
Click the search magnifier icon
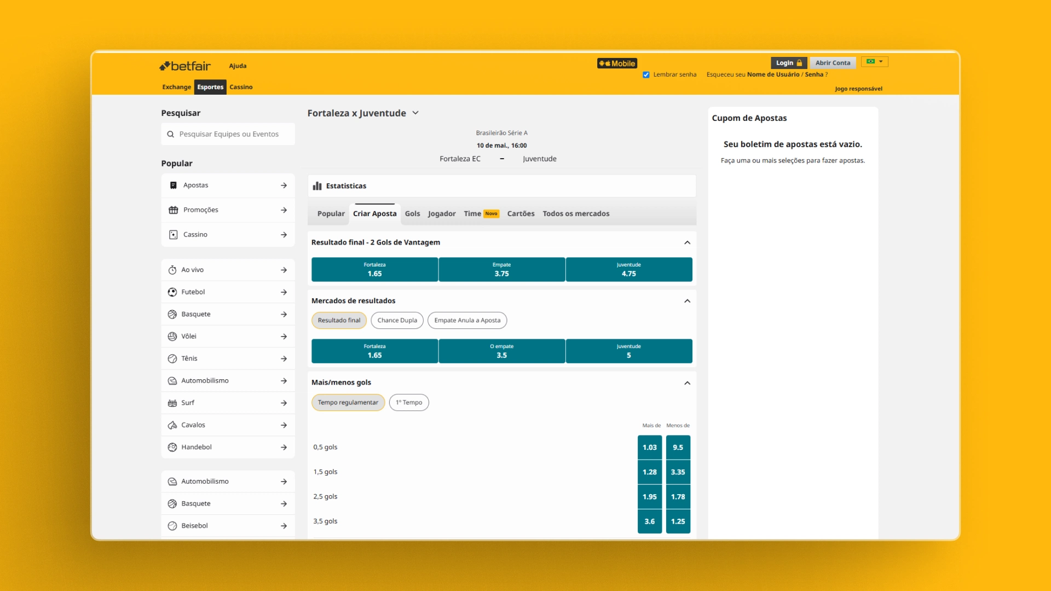pyautogui.click(x=170, y=134)
